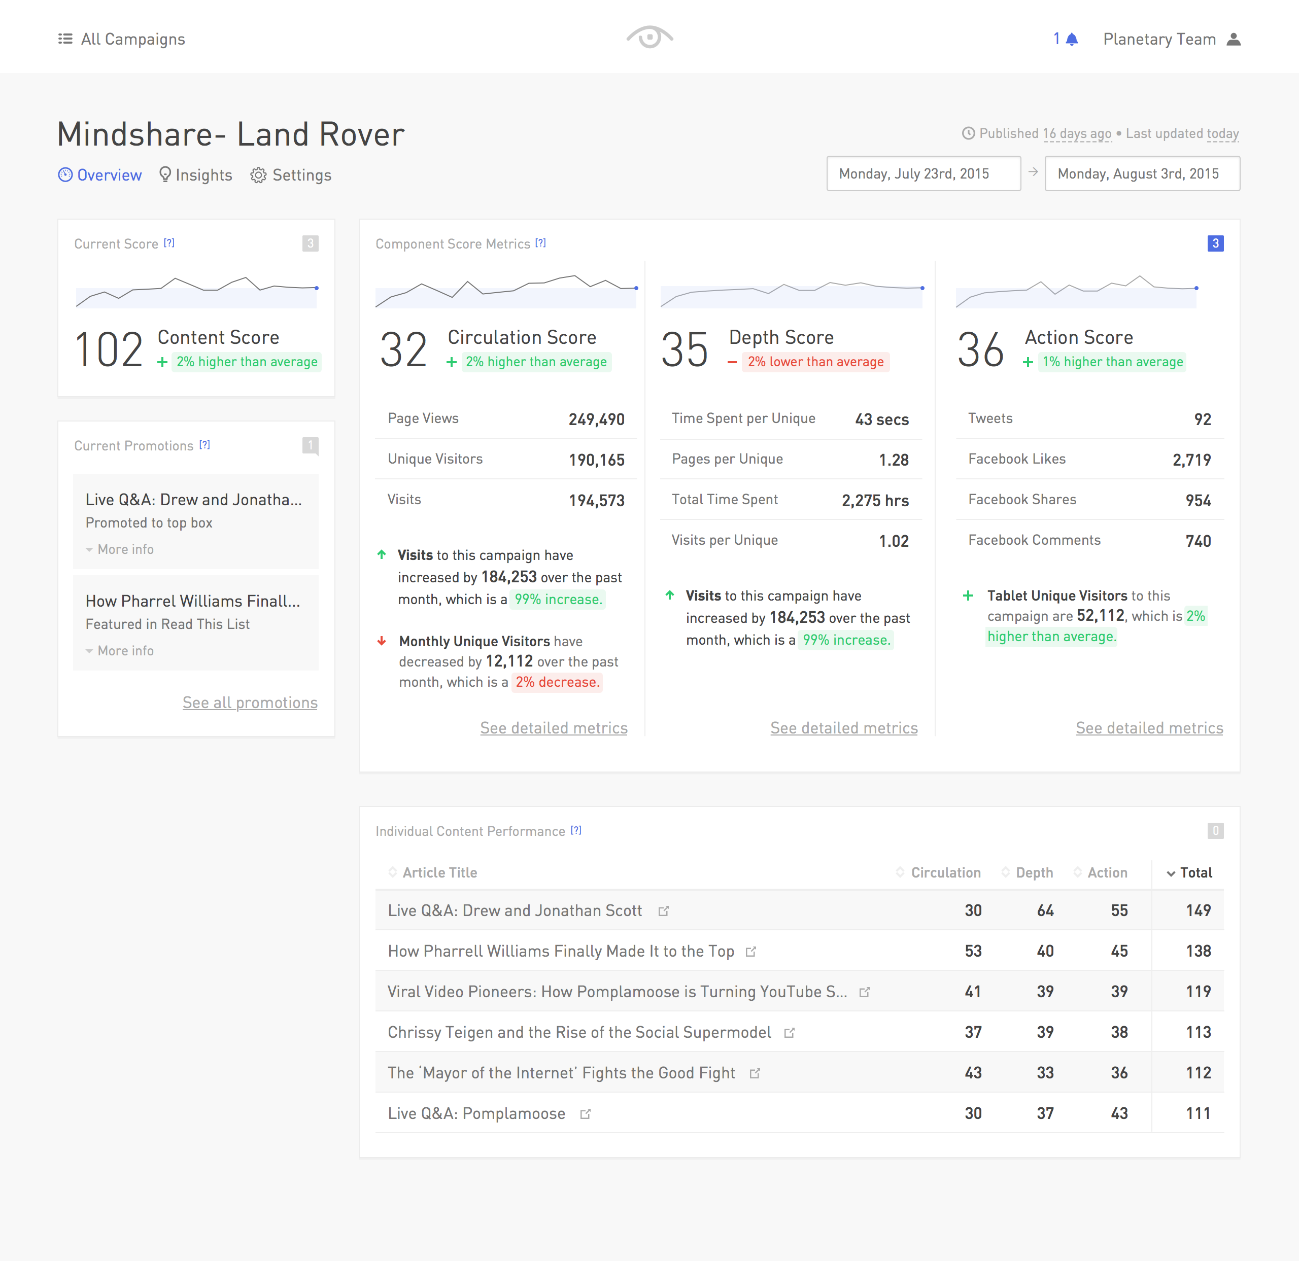Click help icon beside Component Score Metrics
The height and width of the screenshot is (1261, 1299).
[x=541, y=243]
